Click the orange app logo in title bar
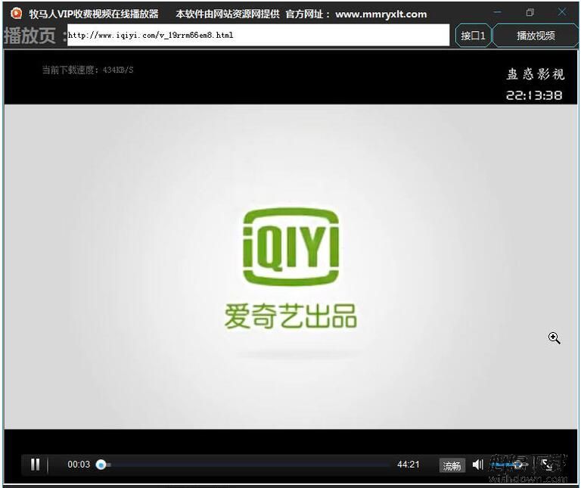The image size is (581, 488). (16, 14)
